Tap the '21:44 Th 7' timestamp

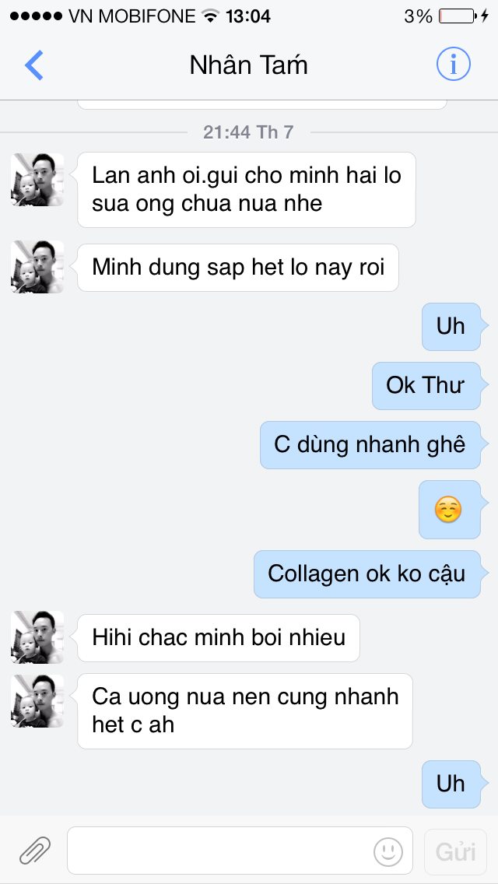coord(248,132)
